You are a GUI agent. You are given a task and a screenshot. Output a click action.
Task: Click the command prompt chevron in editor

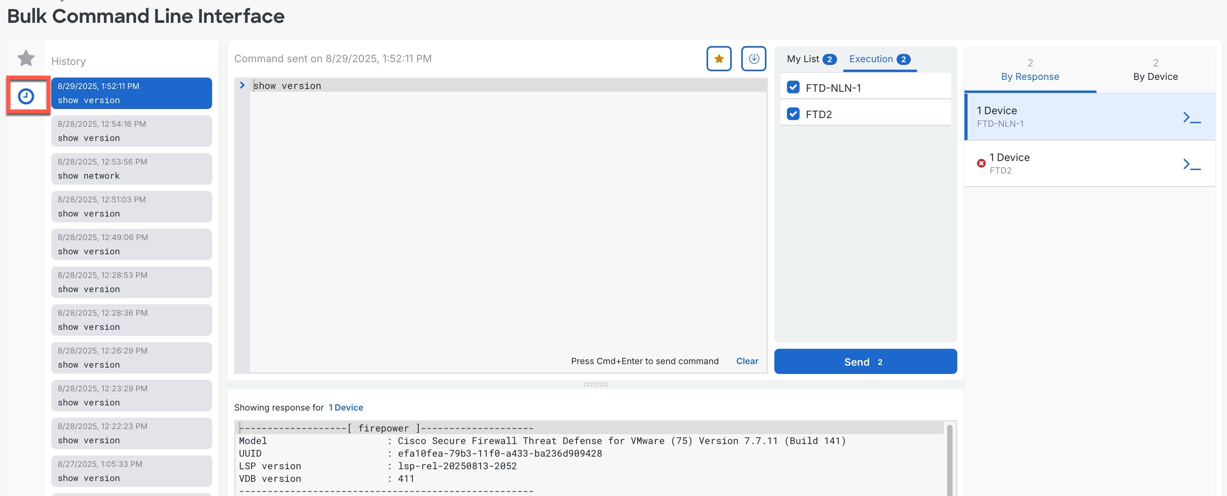[242, 85]
